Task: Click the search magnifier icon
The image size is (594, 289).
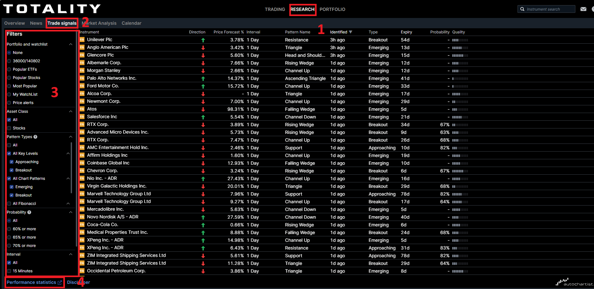Action: (x=522, y=9)
